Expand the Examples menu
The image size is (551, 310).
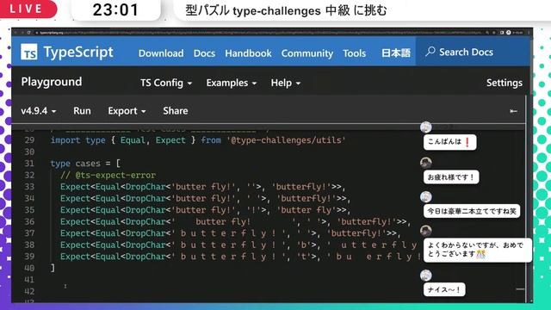tap(232, 83)
